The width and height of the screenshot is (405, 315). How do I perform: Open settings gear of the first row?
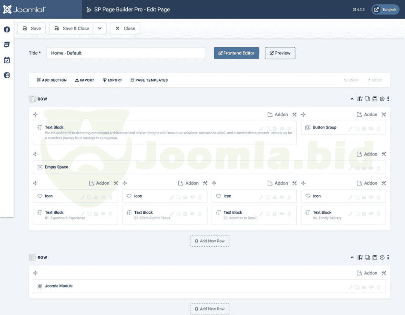tap(382, 99)
